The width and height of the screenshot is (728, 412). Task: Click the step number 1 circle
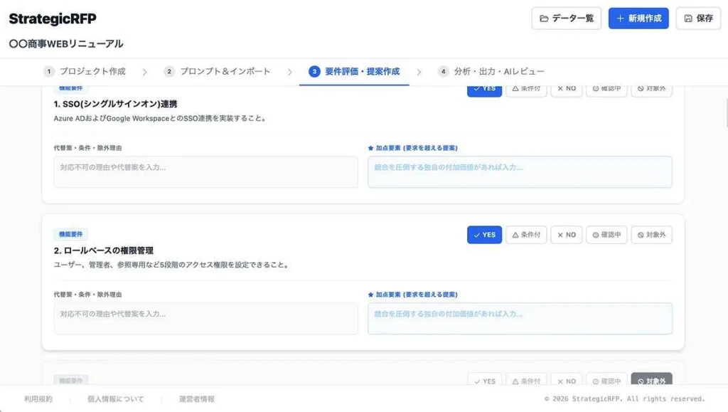[x=49, y=71]
